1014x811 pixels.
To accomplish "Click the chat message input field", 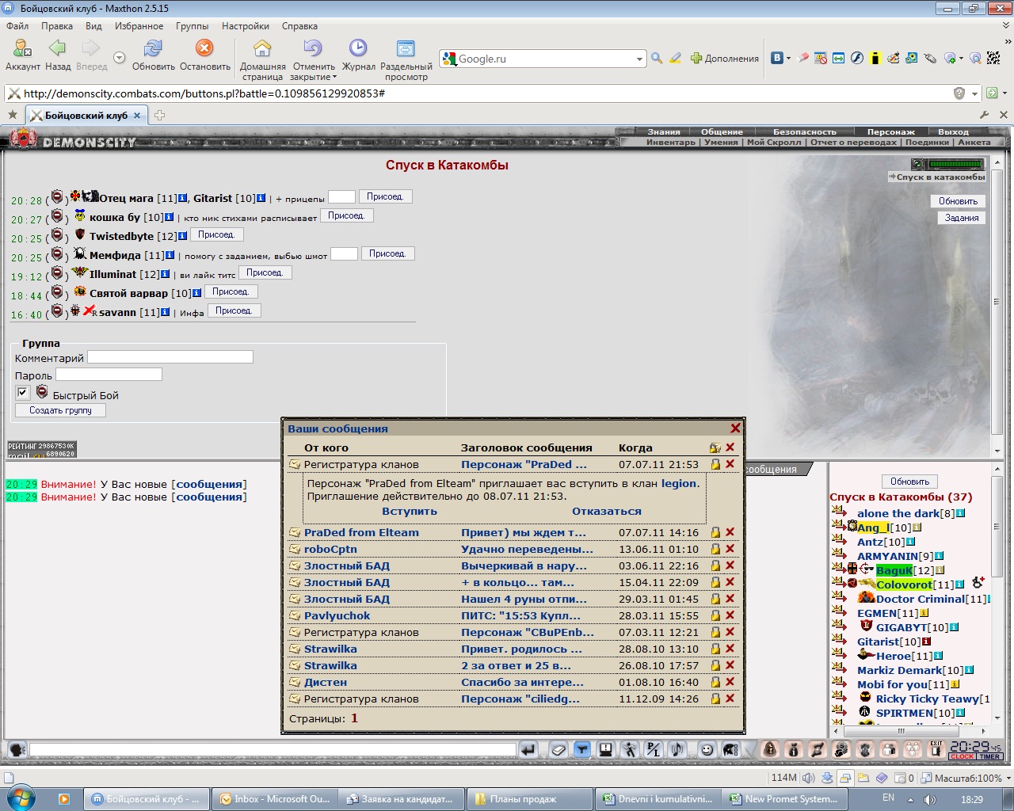I will coord(273,749).
